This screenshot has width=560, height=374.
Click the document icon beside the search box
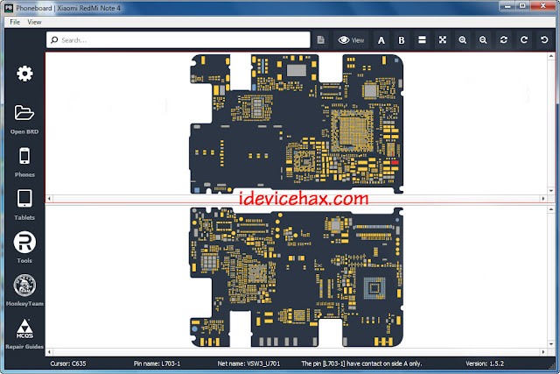pos(321,40)
